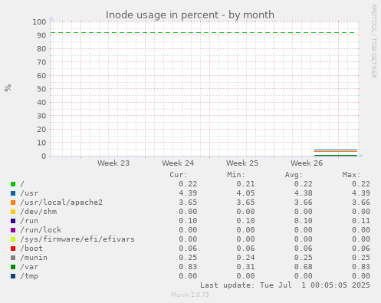Image resolution: width=381 pixels, height=303 pixels.
Task: Click the /boot legend label
Action: coord(31,249)
